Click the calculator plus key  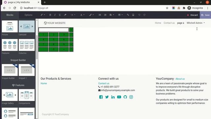tap(71, 44)
